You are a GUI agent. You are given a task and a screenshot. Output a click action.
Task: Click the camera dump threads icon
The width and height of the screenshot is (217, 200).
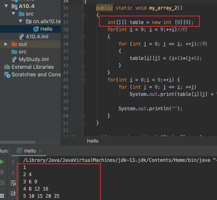click(2, 183)
